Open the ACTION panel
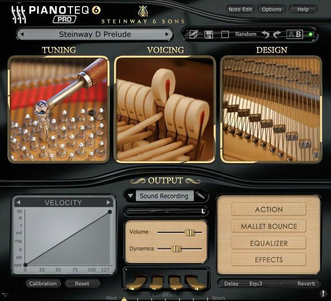Viewport: 331px width, 301px height. [268, 209]
